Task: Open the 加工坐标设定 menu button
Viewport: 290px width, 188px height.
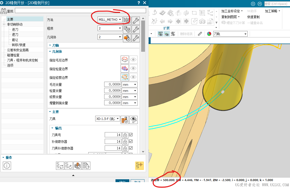Action: 232,11
